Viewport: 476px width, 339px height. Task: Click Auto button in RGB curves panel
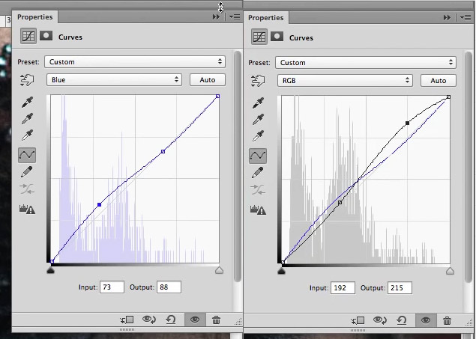(x=439, y=81)
